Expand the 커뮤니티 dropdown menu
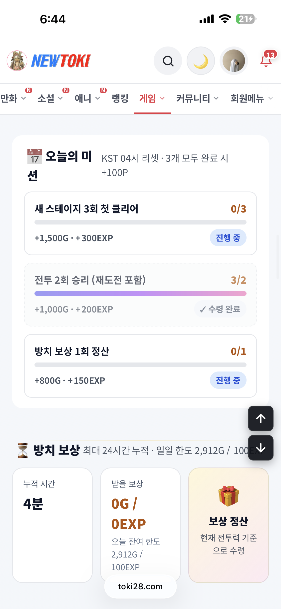 (x=198, y=98)
